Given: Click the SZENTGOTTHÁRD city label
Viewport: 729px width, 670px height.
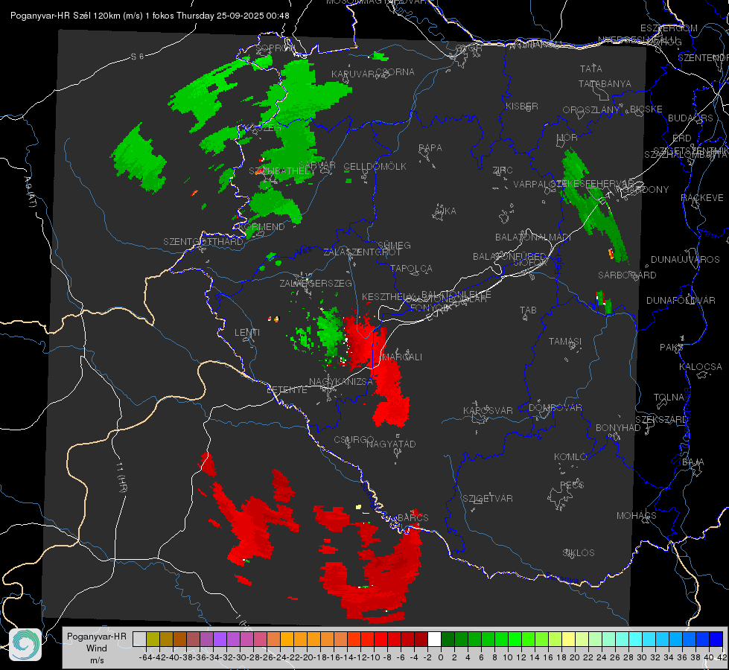Looking at the screenshot, I should (x=203, y=242).
